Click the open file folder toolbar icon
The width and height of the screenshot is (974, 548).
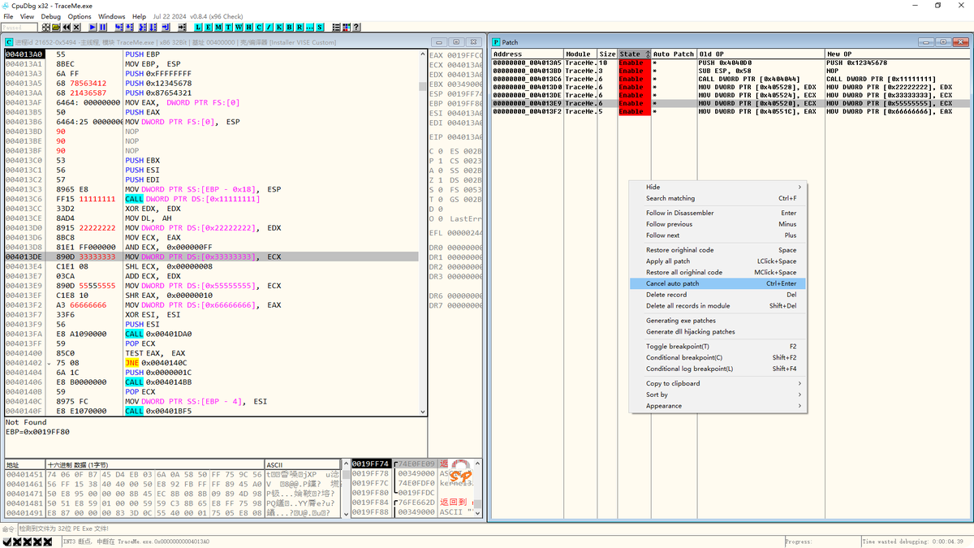56,27
